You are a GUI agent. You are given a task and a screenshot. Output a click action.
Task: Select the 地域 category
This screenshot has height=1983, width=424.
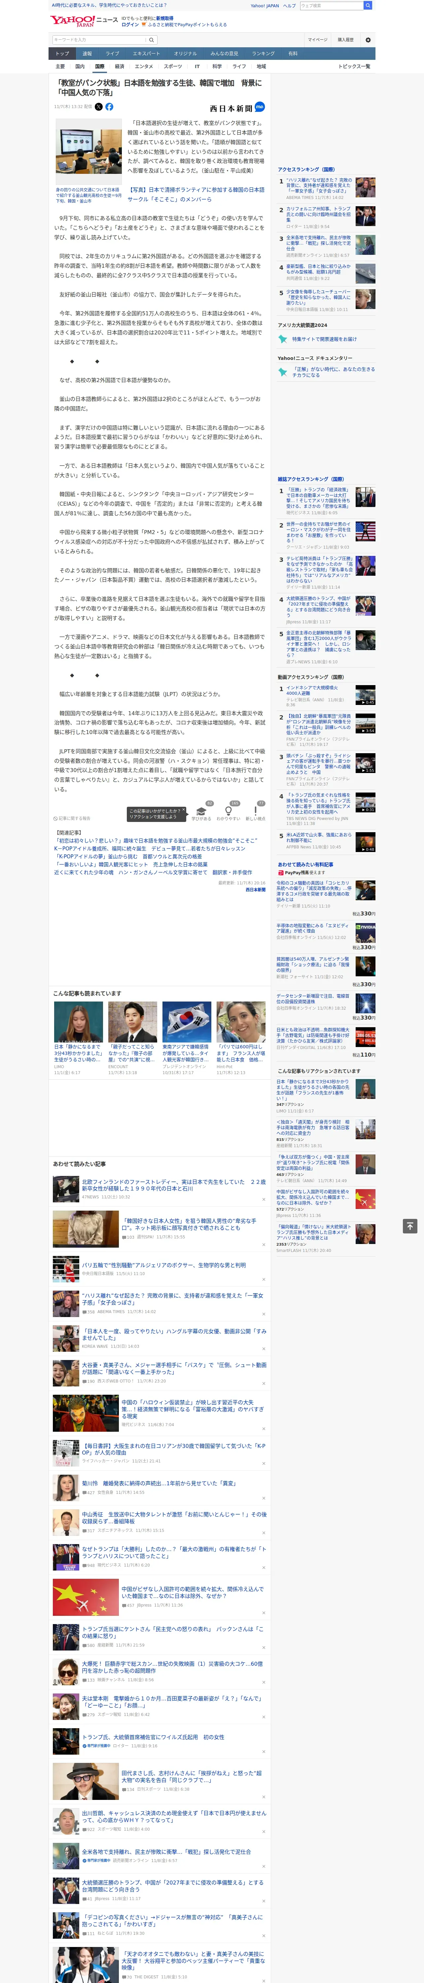[261, 66]
